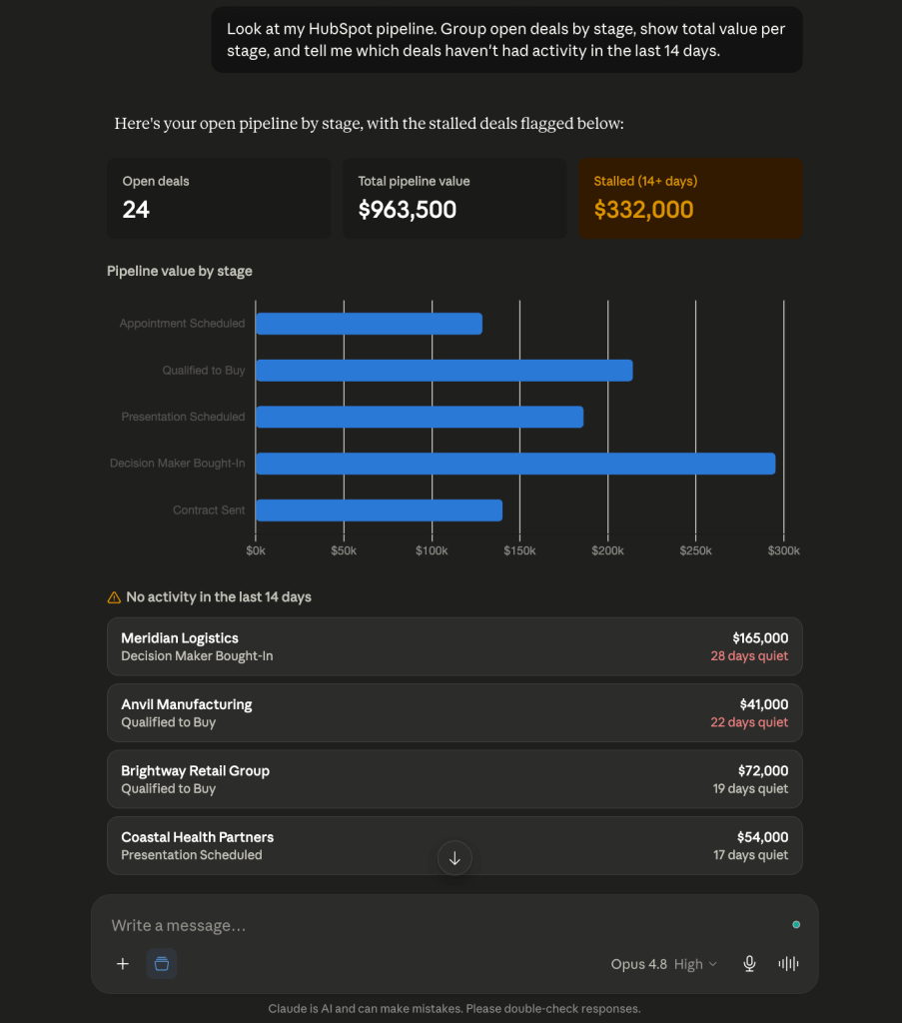Open the Meridian Logistics deal card
This screenshot has height=1023, width=902.
(x=454, y=646)
